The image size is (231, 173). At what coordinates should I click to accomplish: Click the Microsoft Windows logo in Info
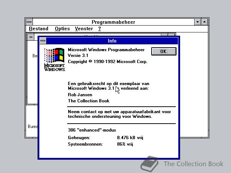(x=55, y=59)
